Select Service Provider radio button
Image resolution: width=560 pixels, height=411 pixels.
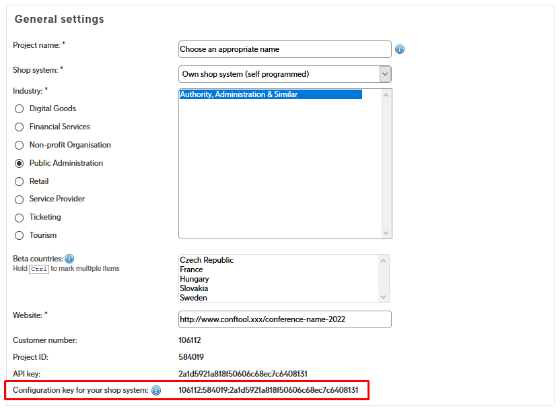[x=20, y=199]
